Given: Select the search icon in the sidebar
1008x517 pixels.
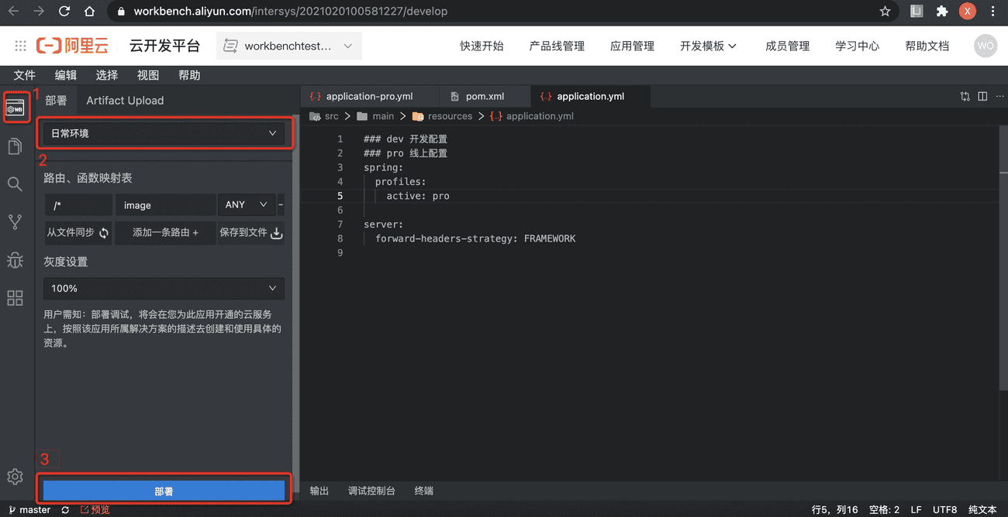Looking at the screenshot, I should tap(15, 184).
